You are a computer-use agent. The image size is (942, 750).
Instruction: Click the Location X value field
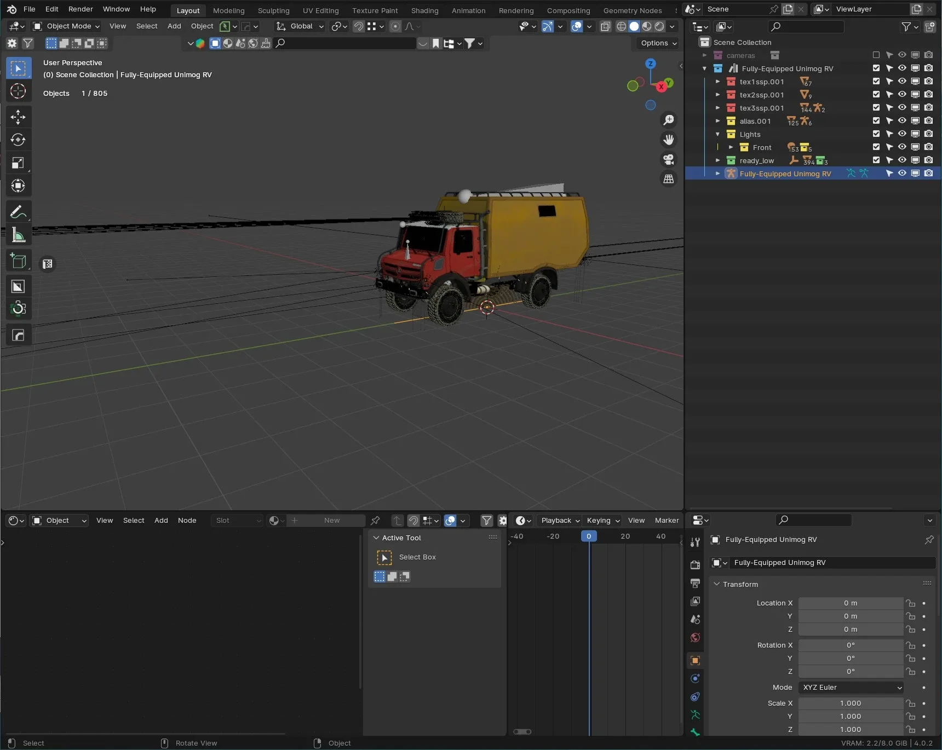tap(850, 603)
